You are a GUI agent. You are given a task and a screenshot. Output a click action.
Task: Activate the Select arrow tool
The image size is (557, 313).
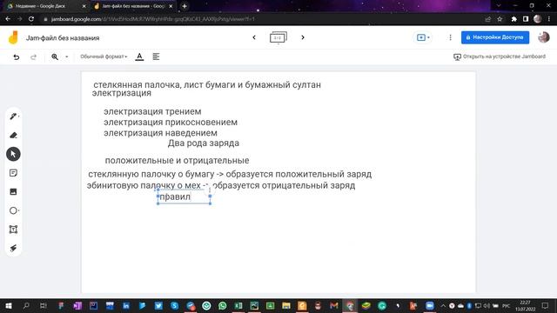click(x=14, y=154)
